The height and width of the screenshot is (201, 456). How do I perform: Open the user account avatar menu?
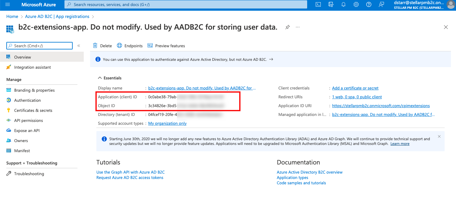450,4
